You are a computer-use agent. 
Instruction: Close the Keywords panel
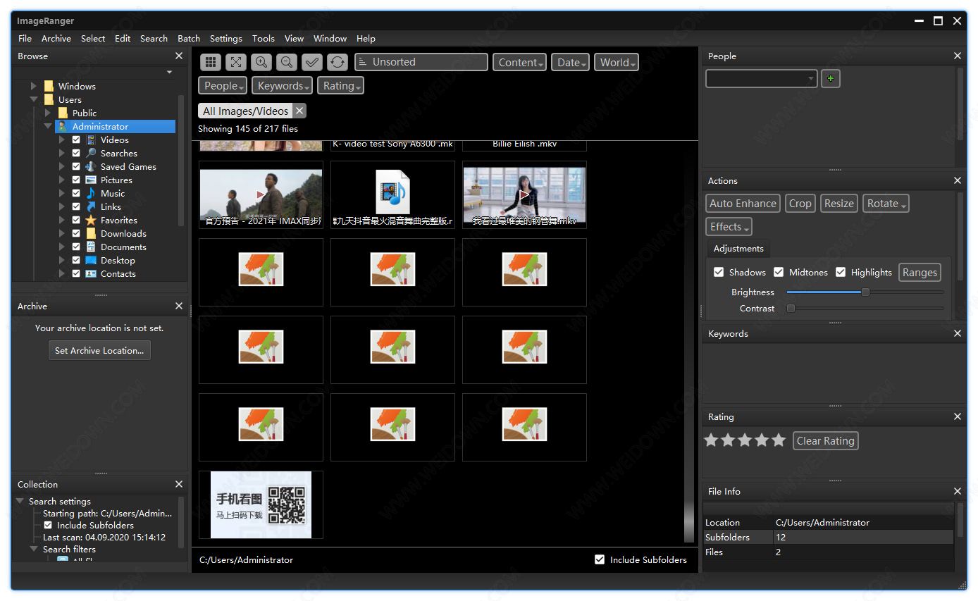(x=958, y=333)
